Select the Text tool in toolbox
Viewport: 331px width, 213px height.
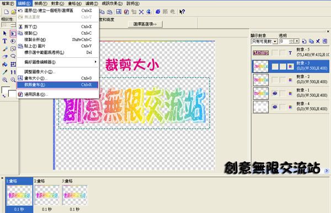tap(4, 41)
